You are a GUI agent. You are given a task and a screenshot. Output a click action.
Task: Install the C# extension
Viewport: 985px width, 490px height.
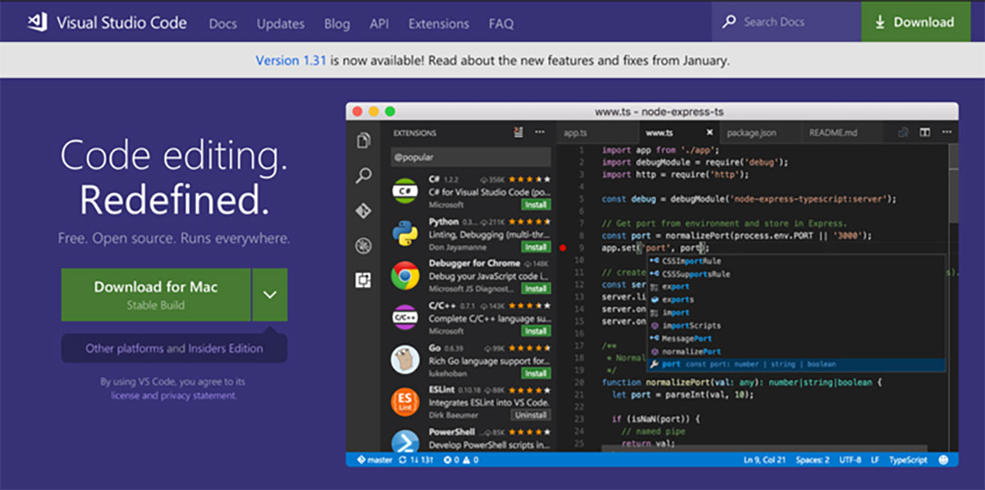[536, 204]
